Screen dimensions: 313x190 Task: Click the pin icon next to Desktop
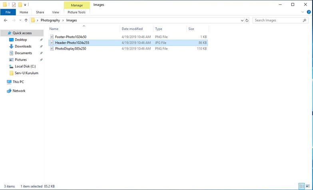click(41, 40)
